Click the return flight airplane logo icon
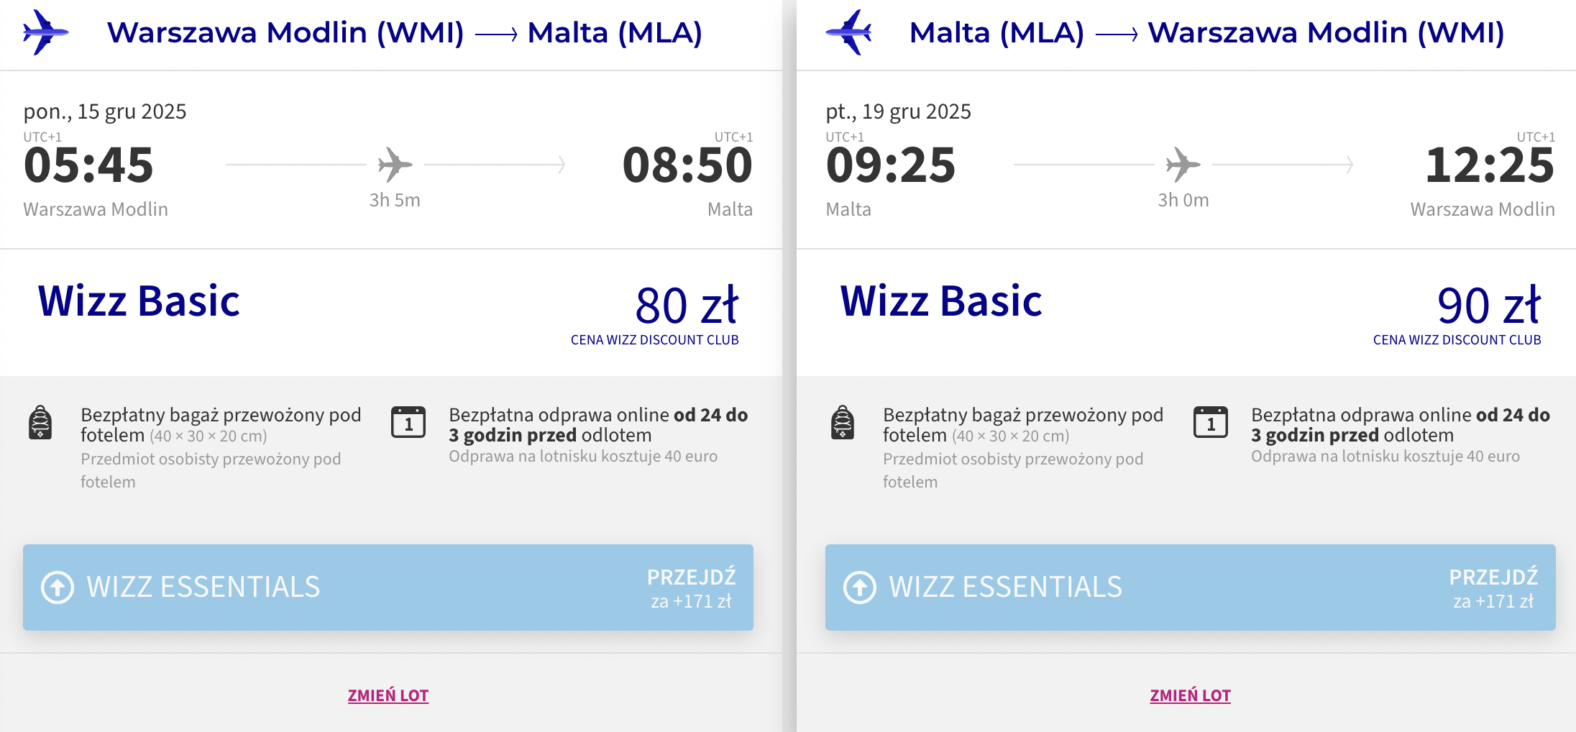The width and height of the screenshot is (1576, 732). (x=849, y=32)
